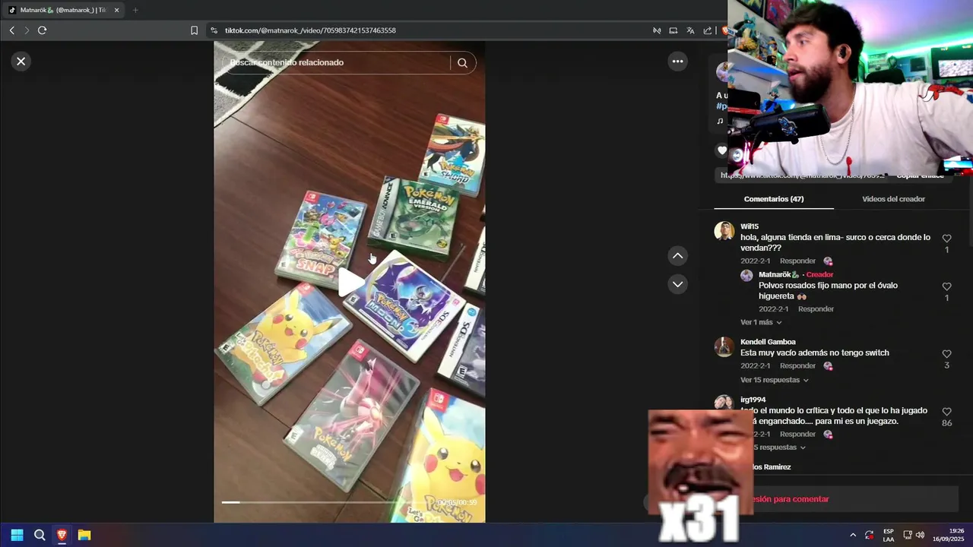Screen dimensions: 973x547
Task: Open Windows taskbar search
Action: [x=40, y=535]
